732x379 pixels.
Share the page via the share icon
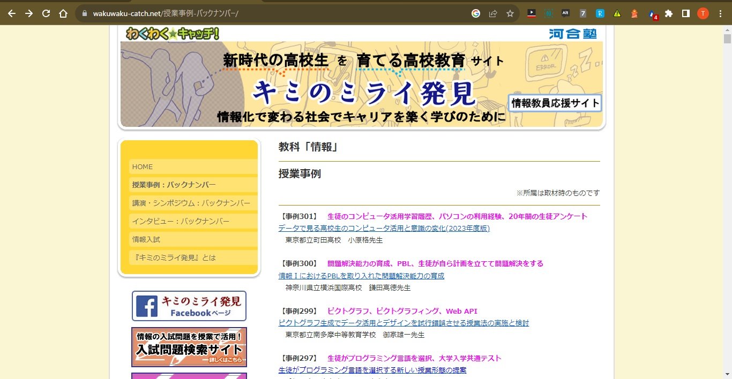coord(492,13)
